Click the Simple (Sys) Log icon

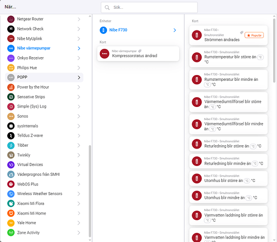click(11, 106)
